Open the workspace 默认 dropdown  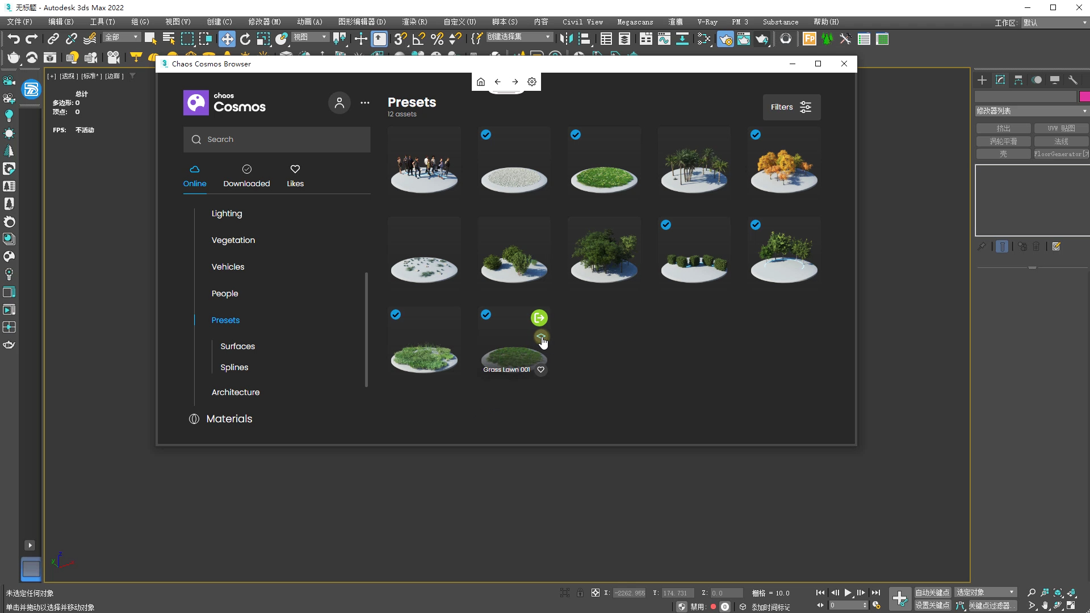pyautogui.click(x=1054, y=23)
